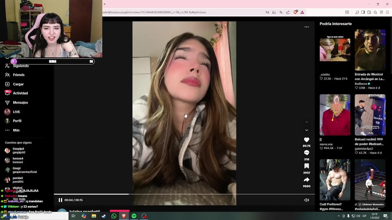The image size is (392, 220).
Task: Share the video with the arrow icon
Action: click(x=307, y=180)
